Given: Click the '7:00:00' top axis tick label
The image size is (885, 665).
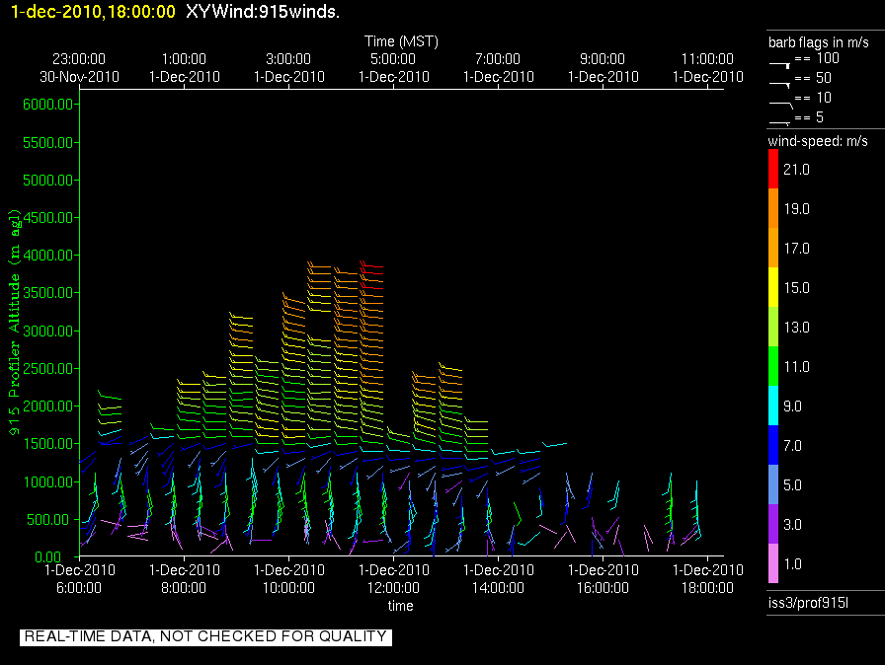Looking at the screenshot, I should [498, 59].
